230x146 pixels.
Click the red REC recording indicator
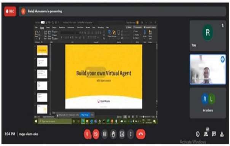[x=10, y=11]
